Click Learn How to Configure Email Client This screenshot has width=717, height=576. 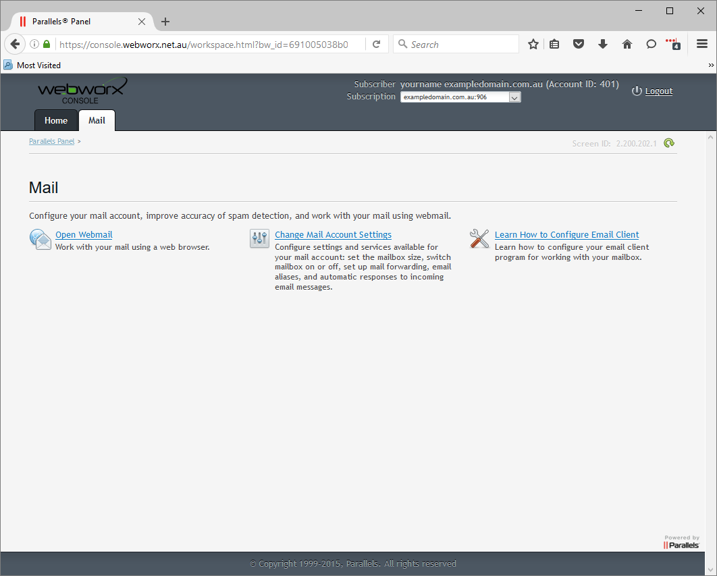click(x=566, y=235)
